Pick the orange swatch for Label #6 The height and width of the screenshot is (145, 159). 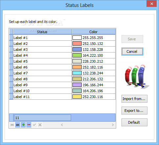pos(77,67)
